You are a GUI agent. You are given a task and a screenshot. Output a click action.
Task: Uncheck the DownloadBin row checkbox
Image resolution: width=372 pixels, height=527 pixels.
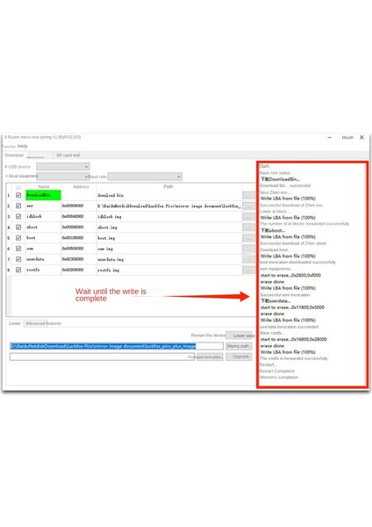coord(18,195)
